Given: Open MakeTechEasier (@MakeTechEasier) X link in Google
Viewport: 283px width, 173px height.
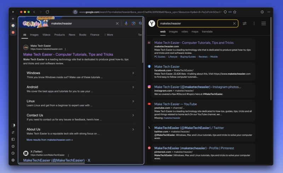Looking at the screenshot, I should [x=57, y=160].
